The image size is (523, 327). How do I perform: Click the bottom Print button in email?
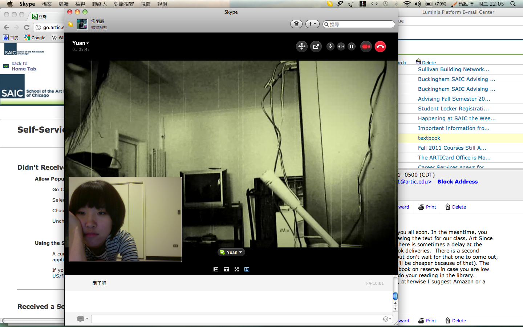[x=427, y=321]
